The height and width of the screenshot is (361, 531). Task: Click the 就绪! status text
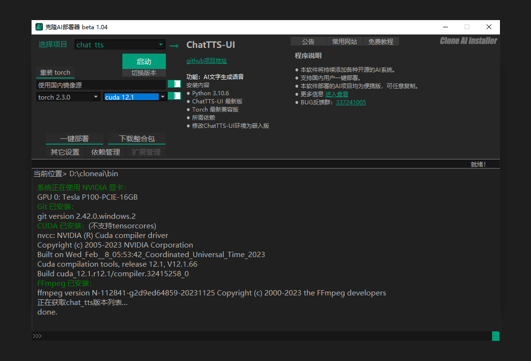[478, 164]
